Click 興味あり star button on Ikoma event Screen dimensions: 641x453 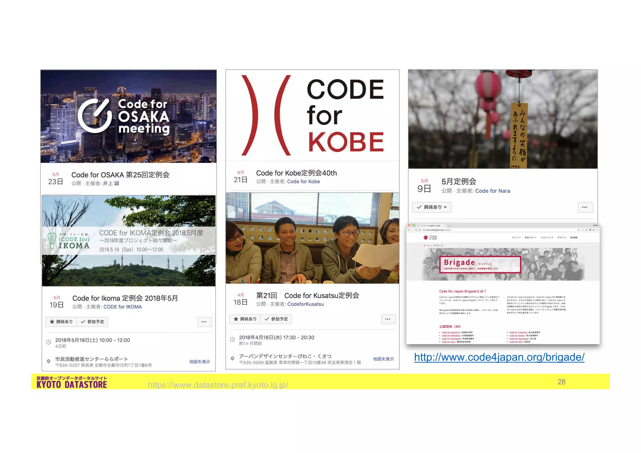point(61,322)
